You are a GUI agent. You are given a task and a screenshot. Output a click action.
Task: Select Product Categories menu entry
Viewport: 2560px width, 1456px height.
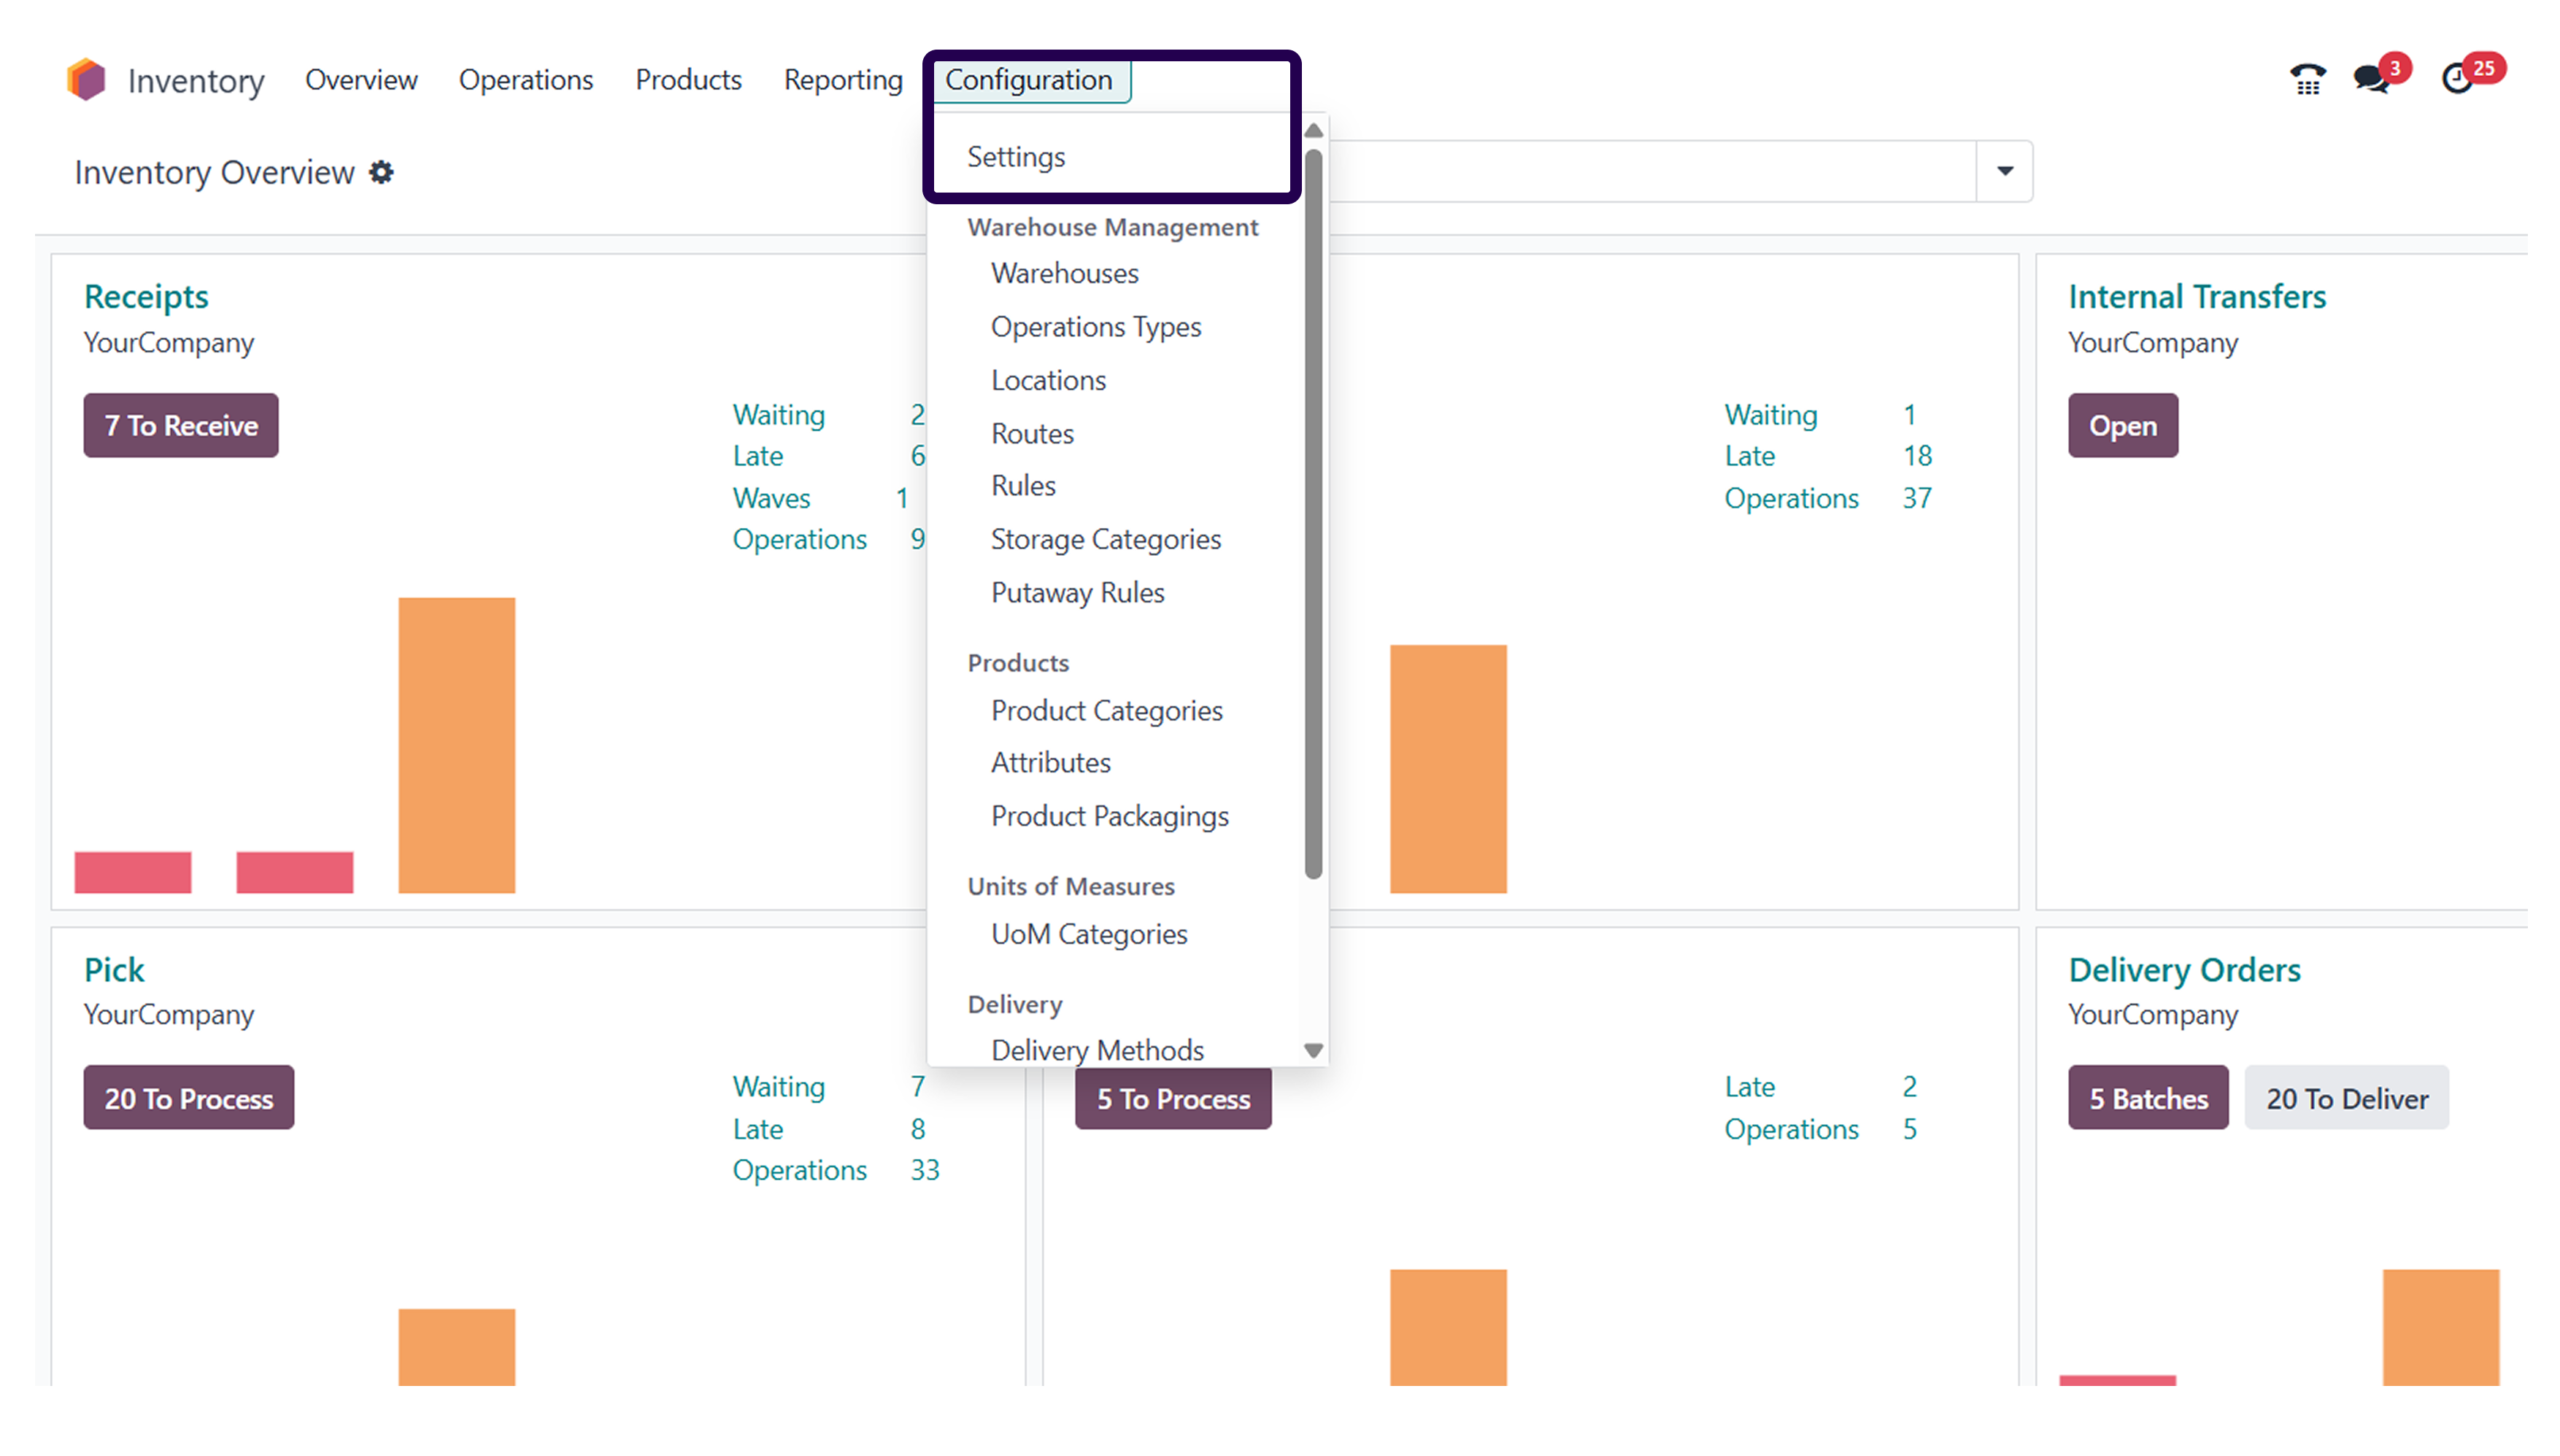[1106, 711]
